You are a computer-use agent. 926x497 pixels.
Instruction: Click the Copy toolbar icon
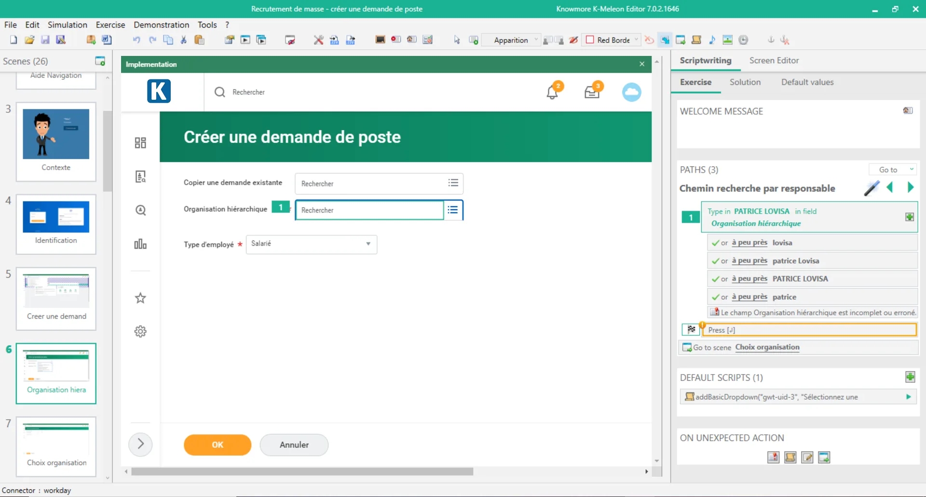[x=168, y=40]
